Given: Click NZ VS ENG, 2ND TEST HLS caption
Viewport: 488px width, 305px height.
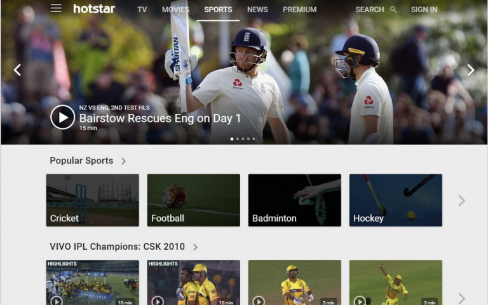Looking at the screenshot, I should point(114,107).
